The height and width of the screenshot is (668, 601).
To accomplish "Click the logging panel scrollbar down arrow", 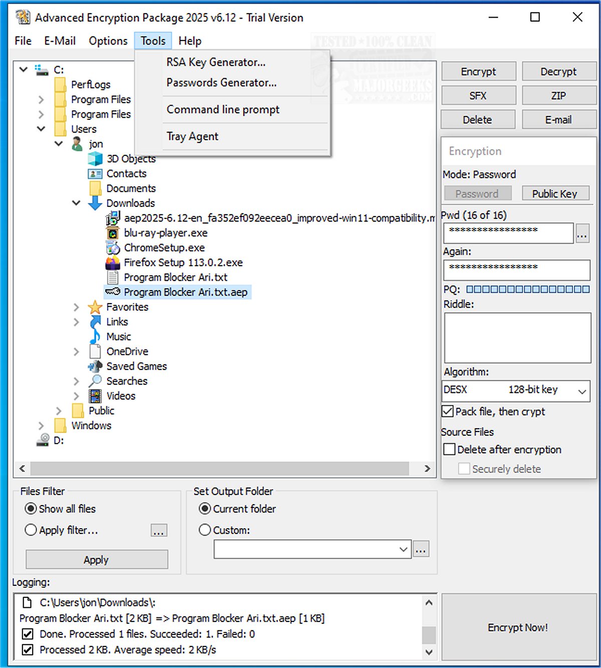I will (x=429, y=652).
